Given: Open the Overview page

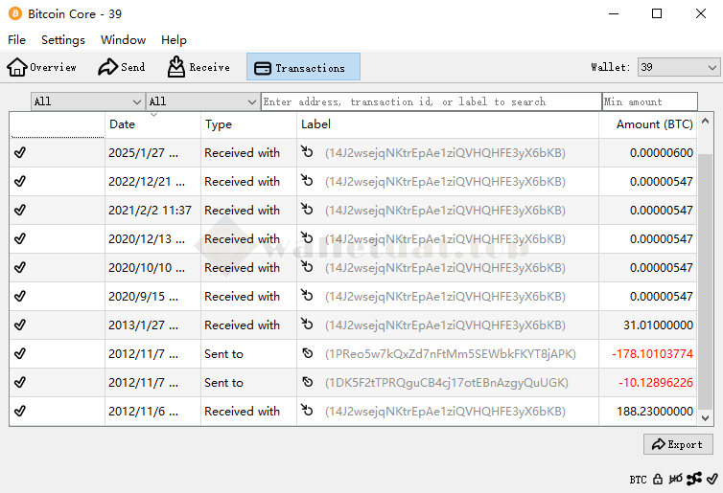Looking at the screenshot, I should click(x=42, y=67).
